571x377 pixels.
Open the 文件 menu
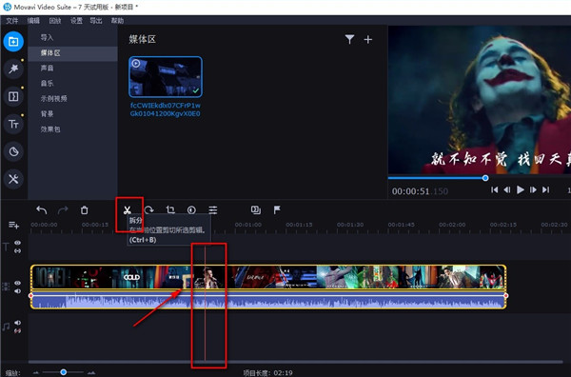[x=11, y=21]
